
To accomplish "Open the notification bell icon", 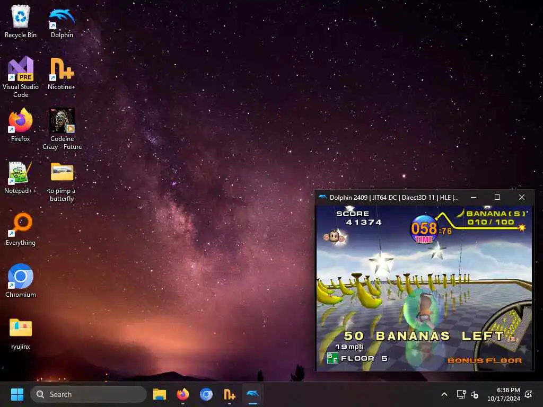I will tap(529, 394).
